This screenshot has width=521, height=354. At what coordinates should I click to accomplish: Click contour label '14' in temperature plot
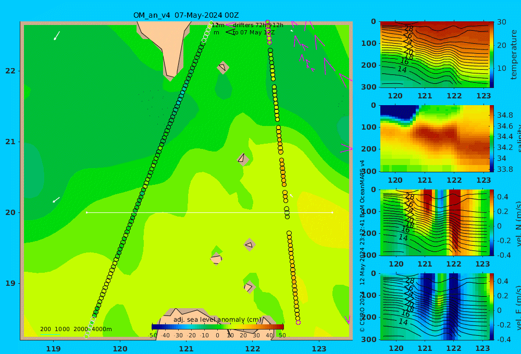click(x=402, y=69)
